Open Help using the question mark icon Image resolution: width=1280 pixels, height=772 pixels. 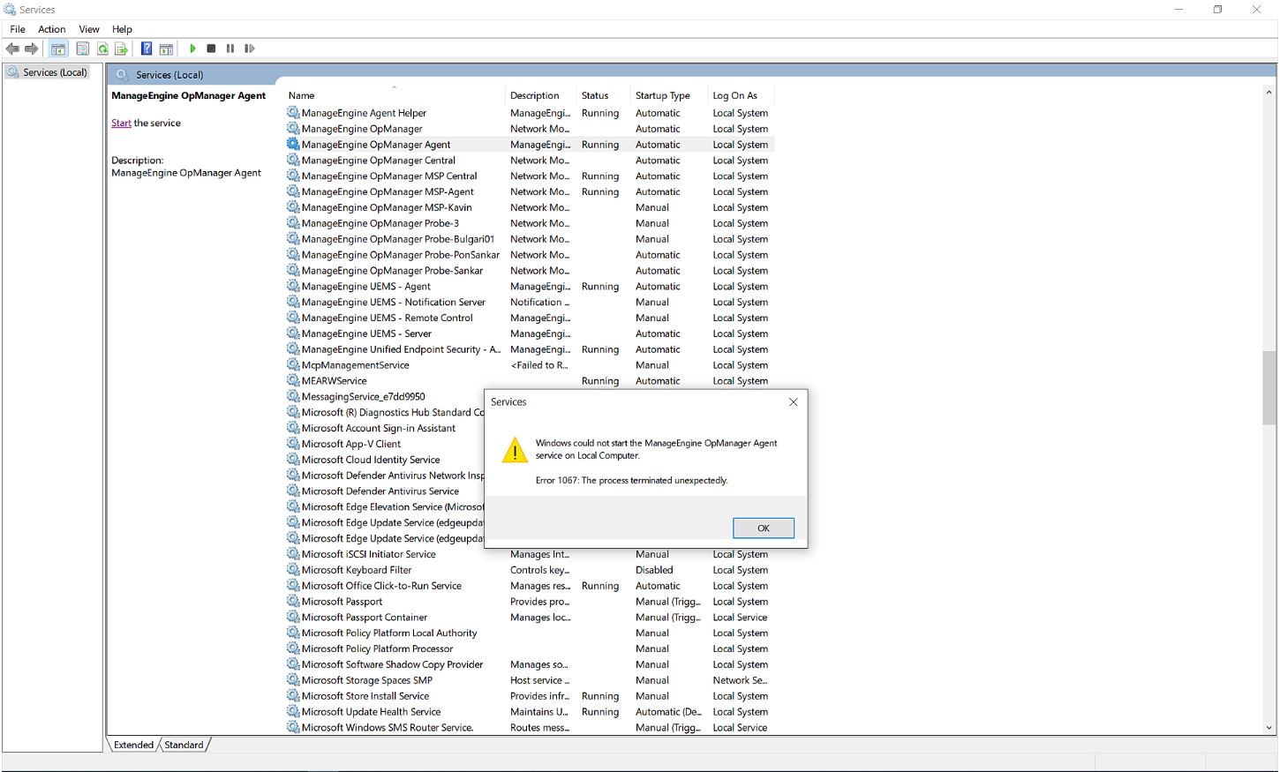click(147, 49)
